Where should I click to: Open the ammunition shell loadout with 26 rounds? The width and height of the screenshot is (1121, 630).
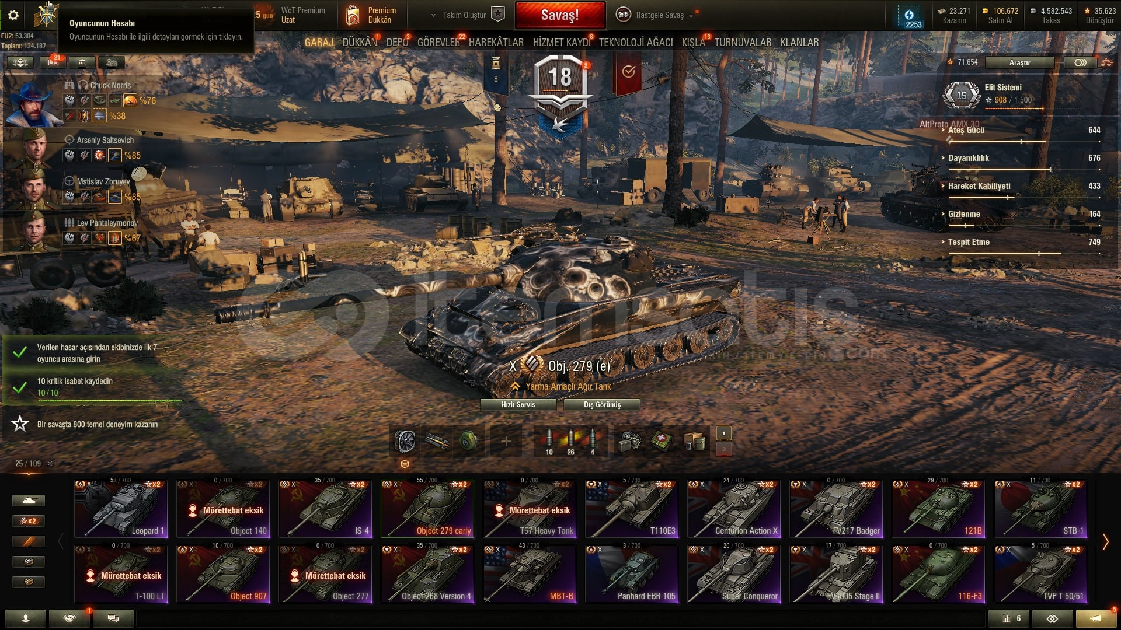click(570, 442)
